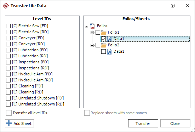This screenshot has height=132, width=195.
Task: Open help with the question mark icon
Action: [173, 6]
